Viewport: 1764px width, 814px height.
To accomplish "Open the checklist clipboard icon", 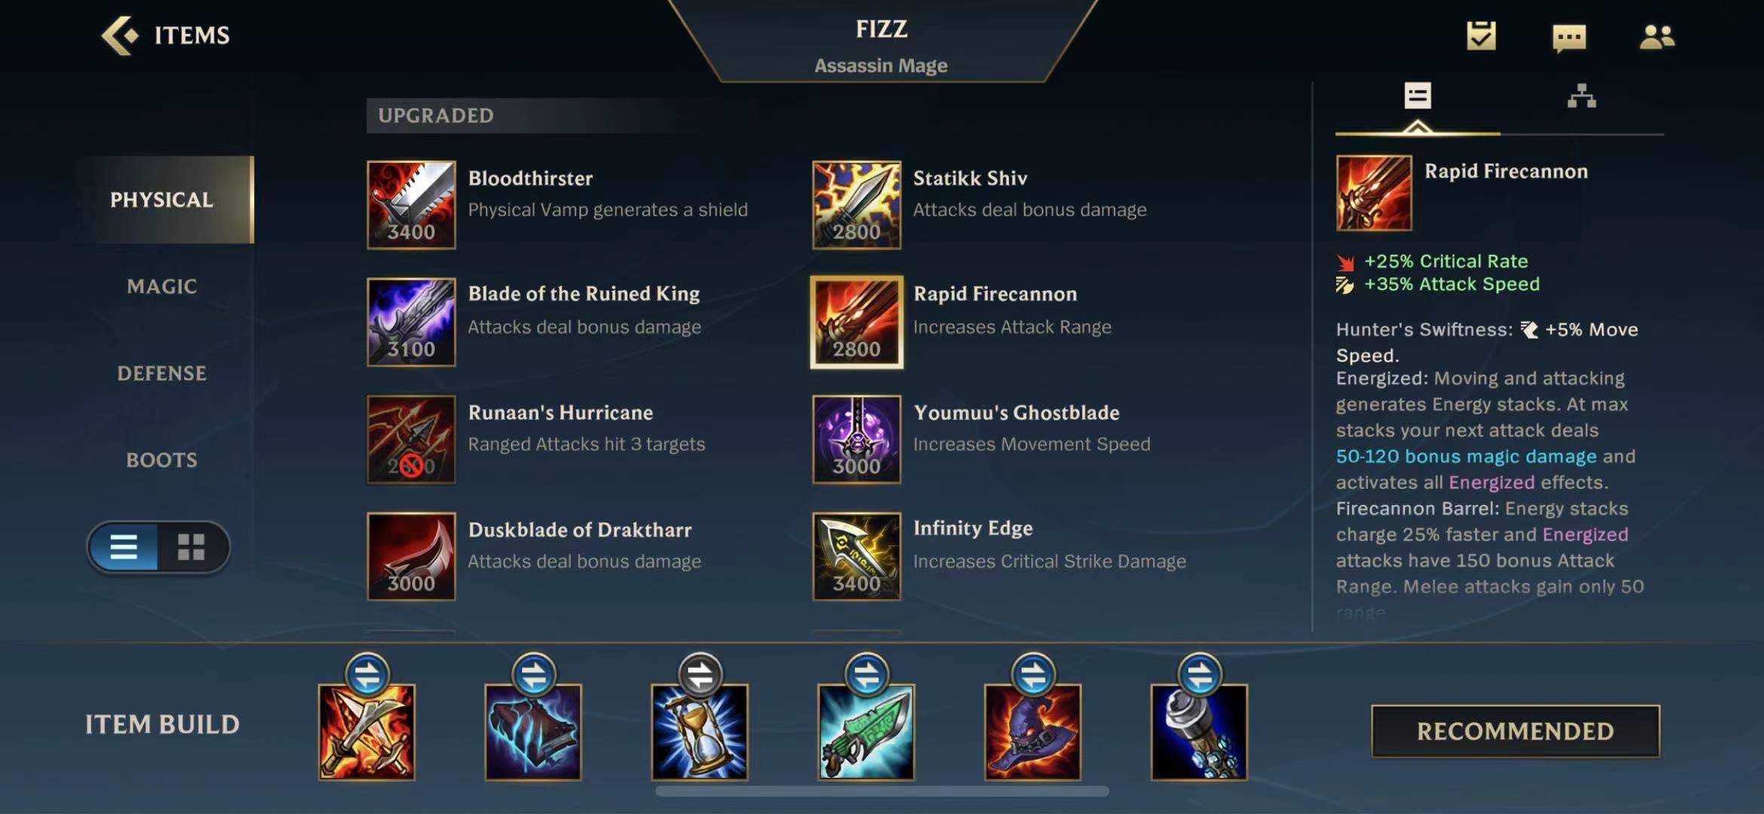I will 1481,35.
